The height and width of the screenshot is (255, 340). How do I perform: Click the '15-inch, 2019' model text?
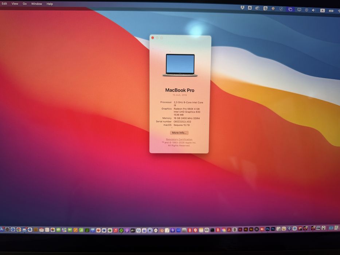click(180, 95)
